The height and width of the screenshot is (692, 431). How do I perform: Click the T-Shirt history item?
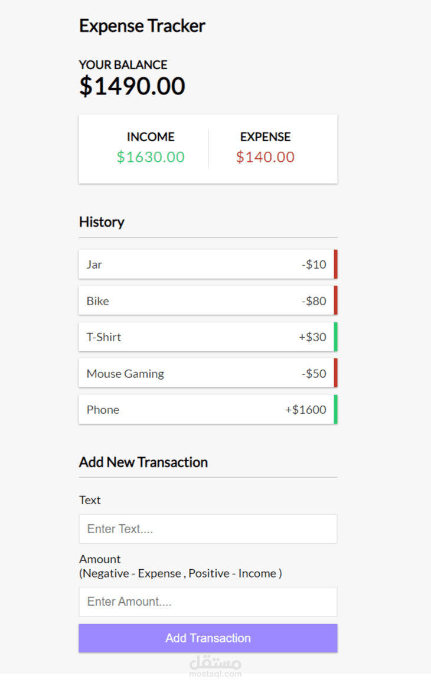click(207, 337)
